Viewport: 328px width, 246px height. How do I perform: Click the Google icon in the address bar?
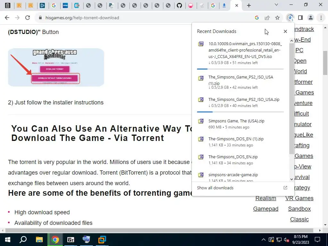click(x=257, y=18)
